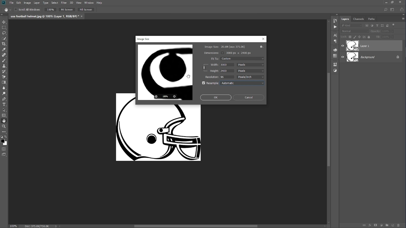The height and width of the screenshot is (228, 406).
Task: Open the Filter menu
Action: click(x=64, y=3)
